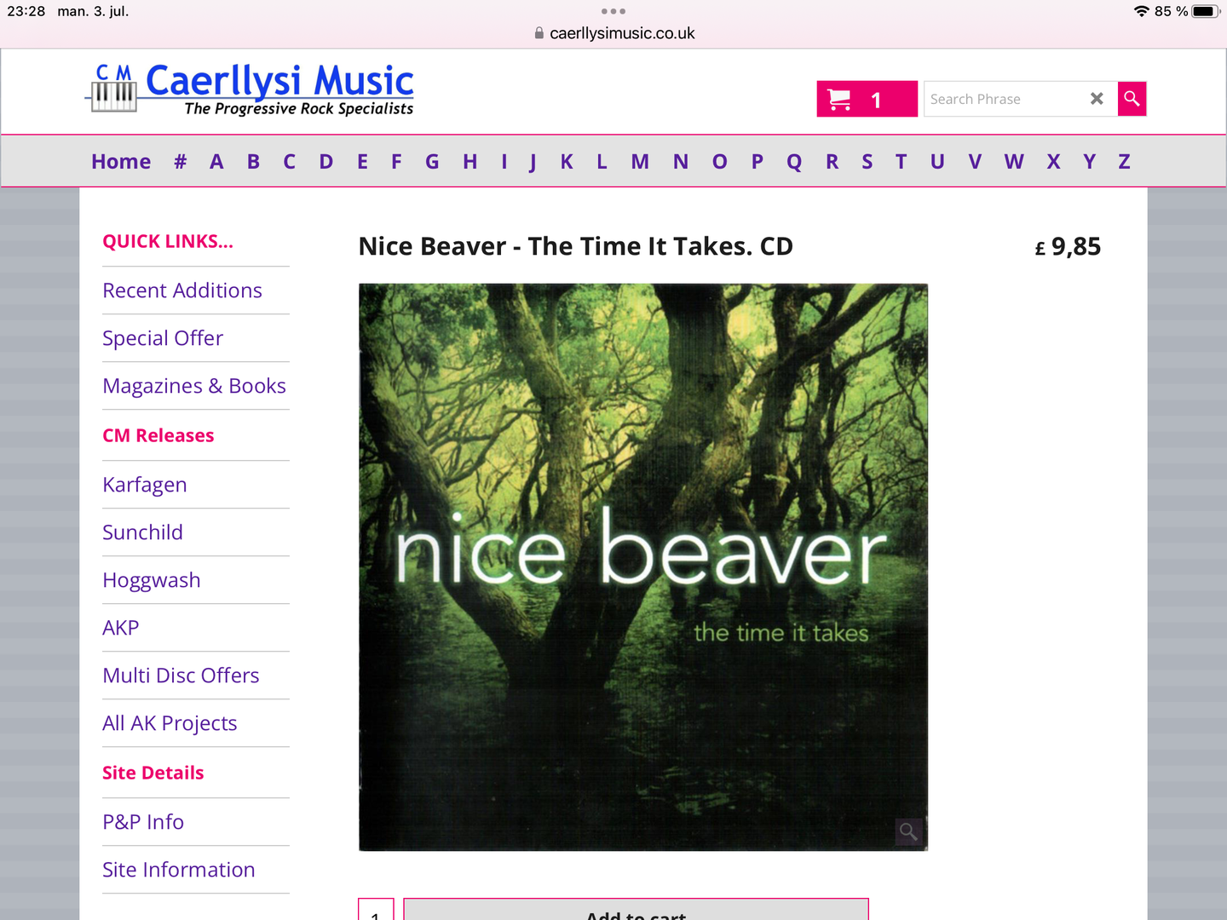The height and width of the screenshot is (920, 1227).
Task: Browse artists starting with F
Action: click(x=396, y=162)
